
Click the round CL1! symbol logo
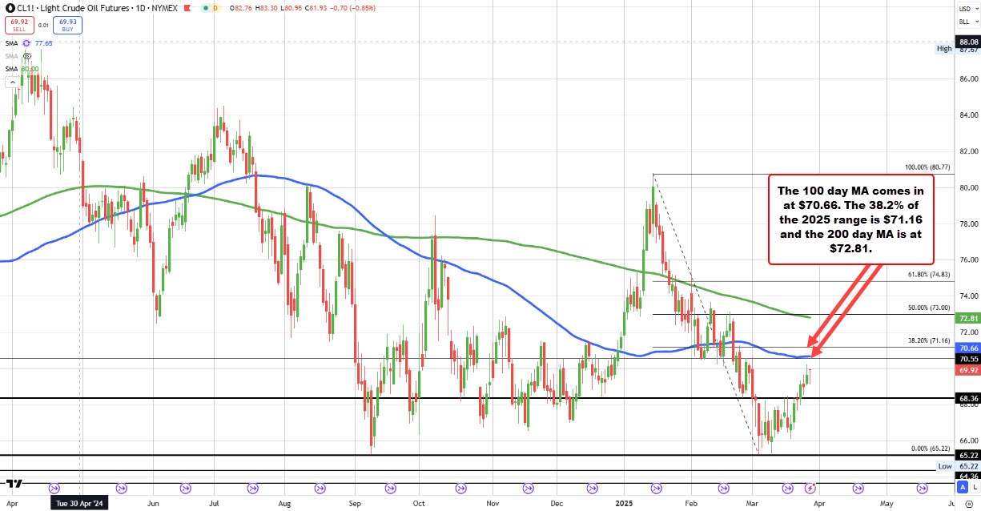coord(10,8)
